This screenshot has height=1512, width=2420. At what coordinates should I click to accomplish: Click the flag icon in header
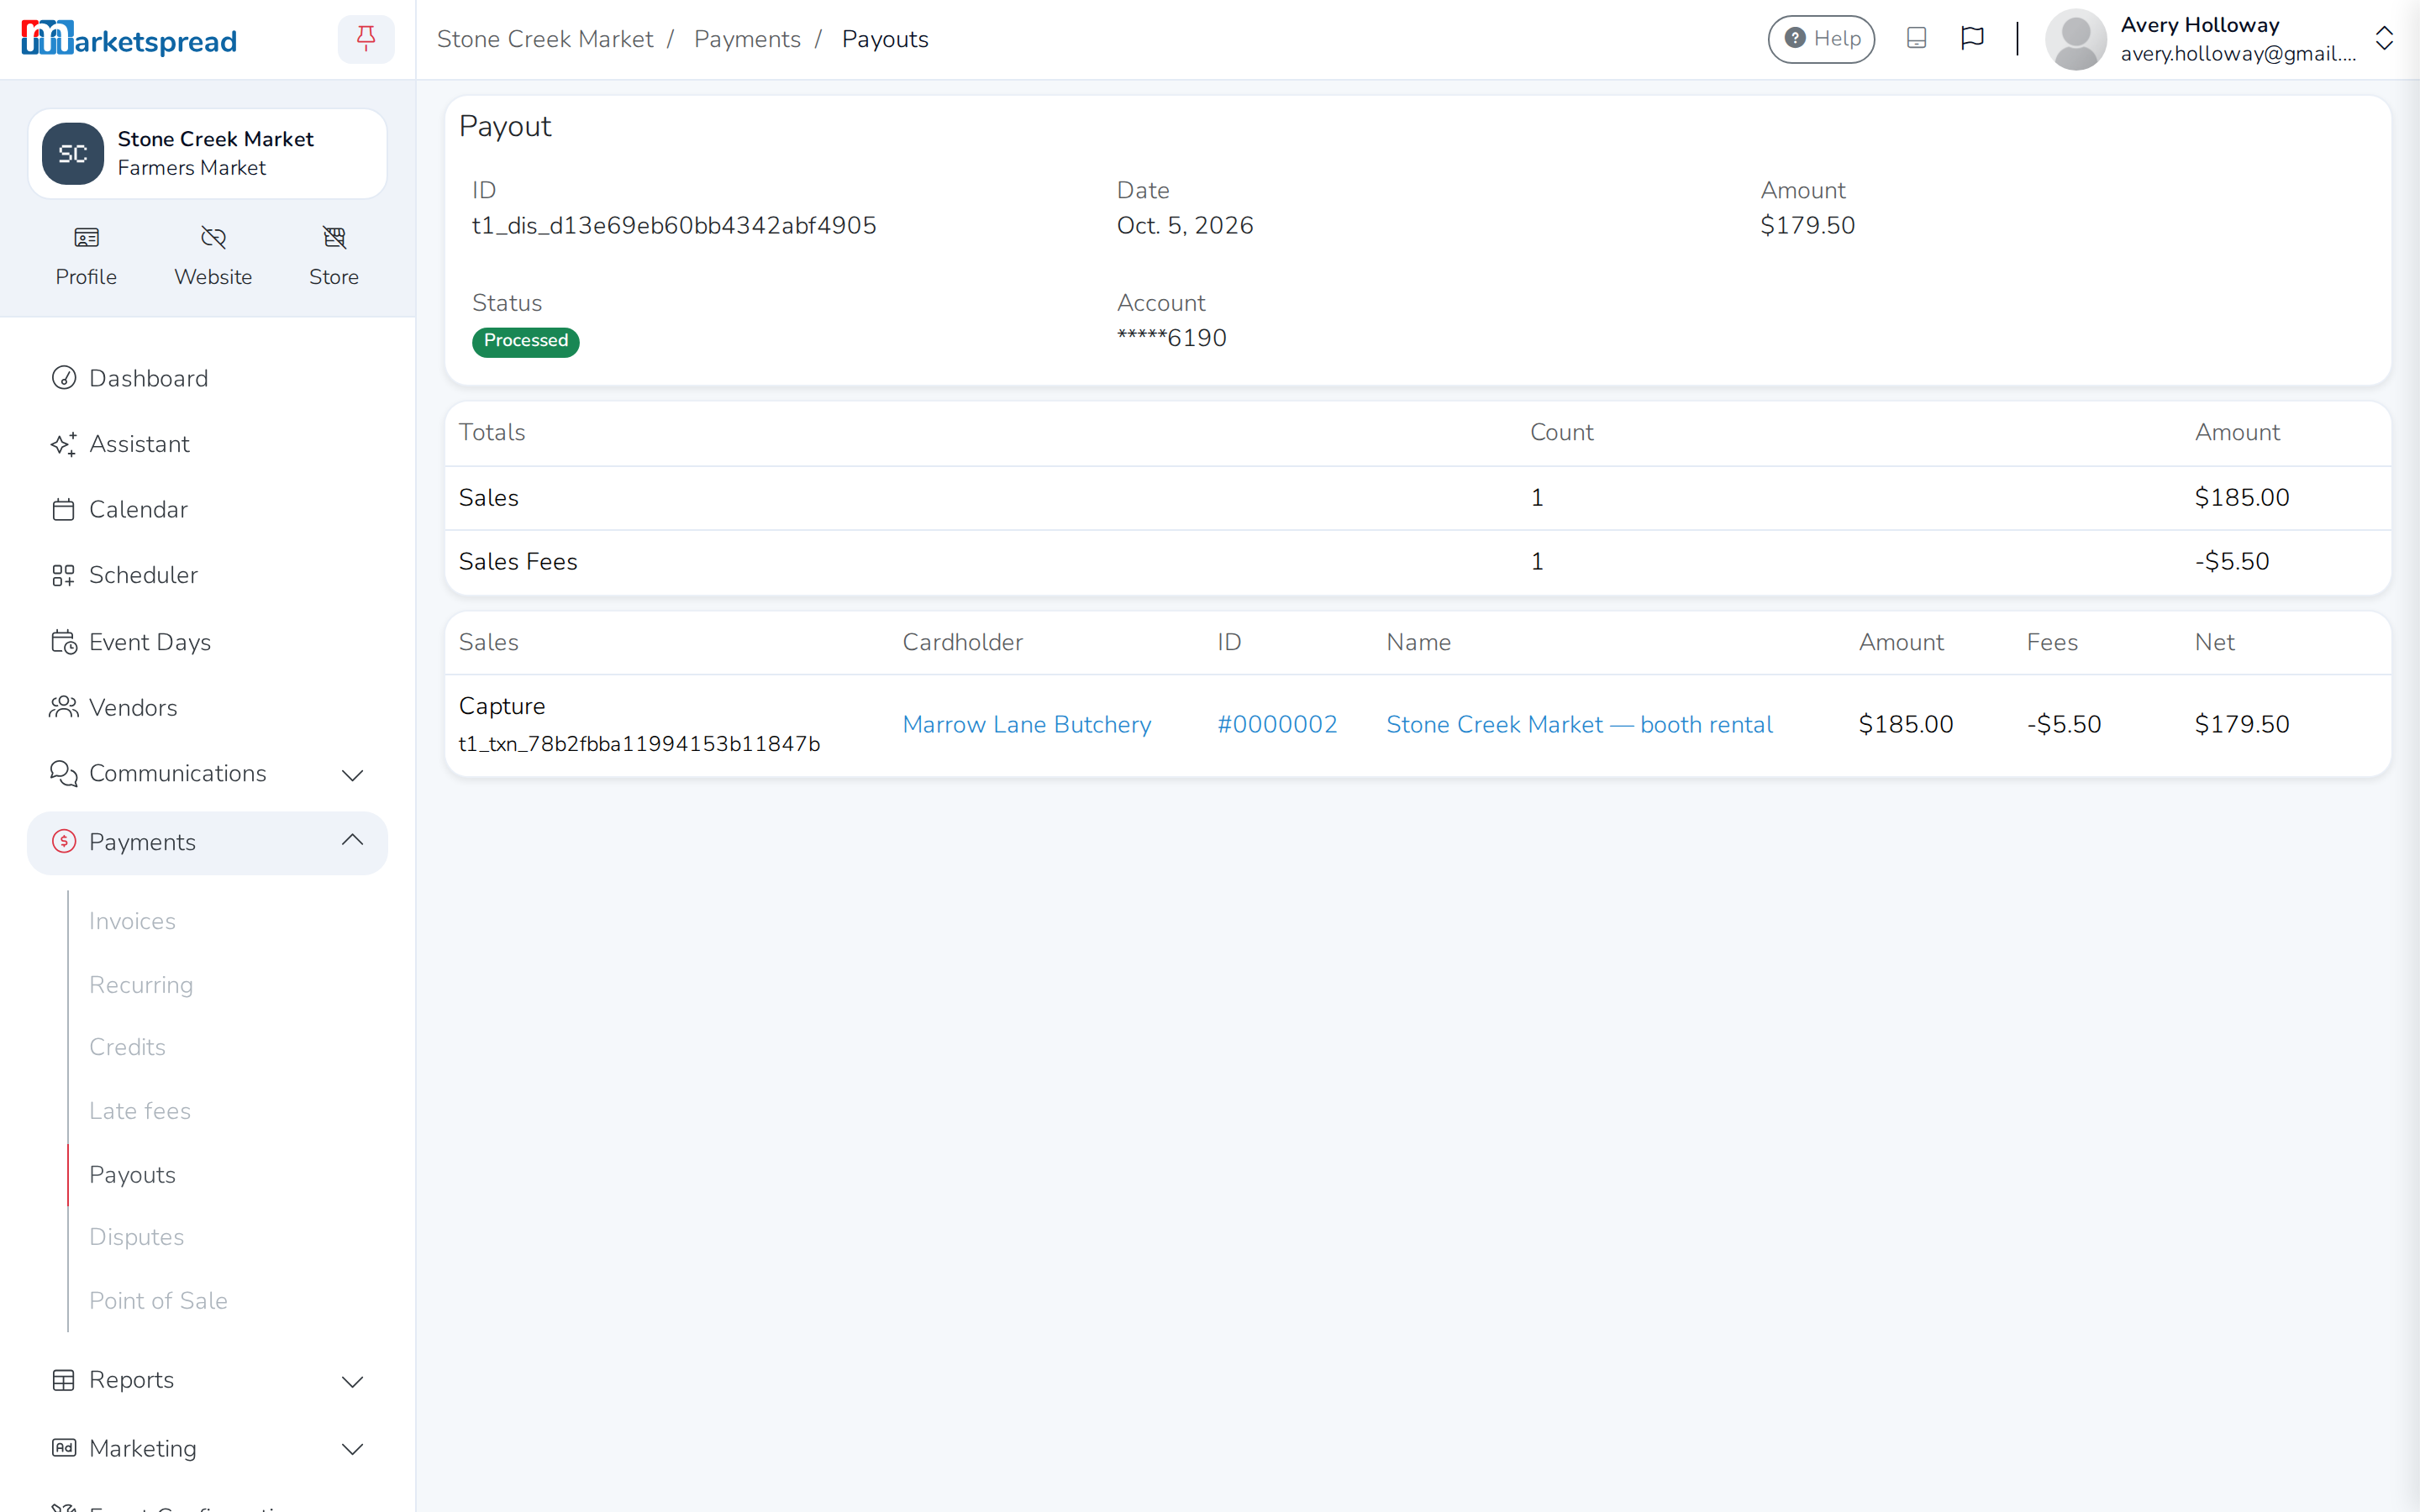click(1972, 39)
